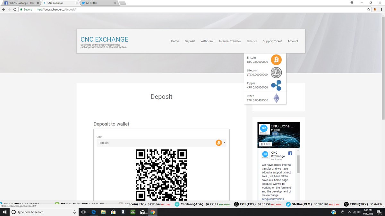
Task: Click the Facebook logo on CNC Exchange post
Action: (x=290, y=153)
